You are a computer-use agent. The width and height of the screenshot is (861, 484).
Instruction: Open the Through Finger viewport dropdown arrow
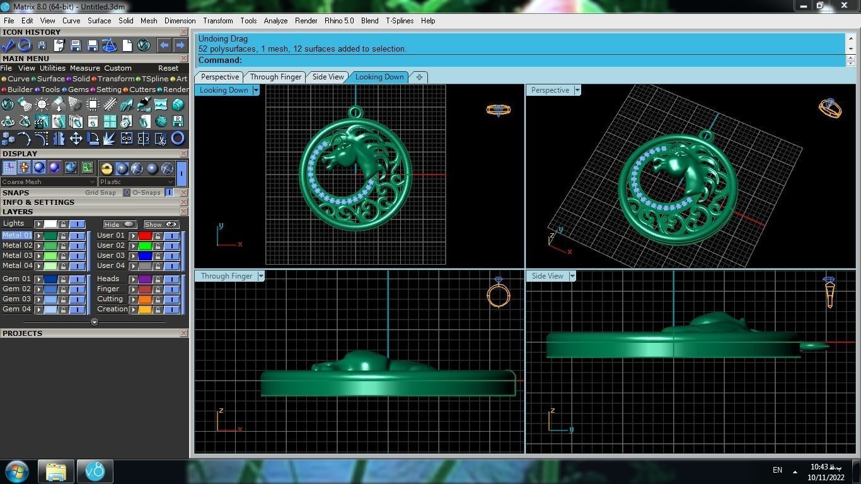(261, 276)
